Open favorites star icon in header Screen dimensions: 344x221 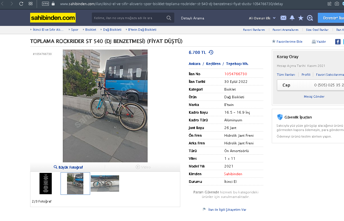301,18
